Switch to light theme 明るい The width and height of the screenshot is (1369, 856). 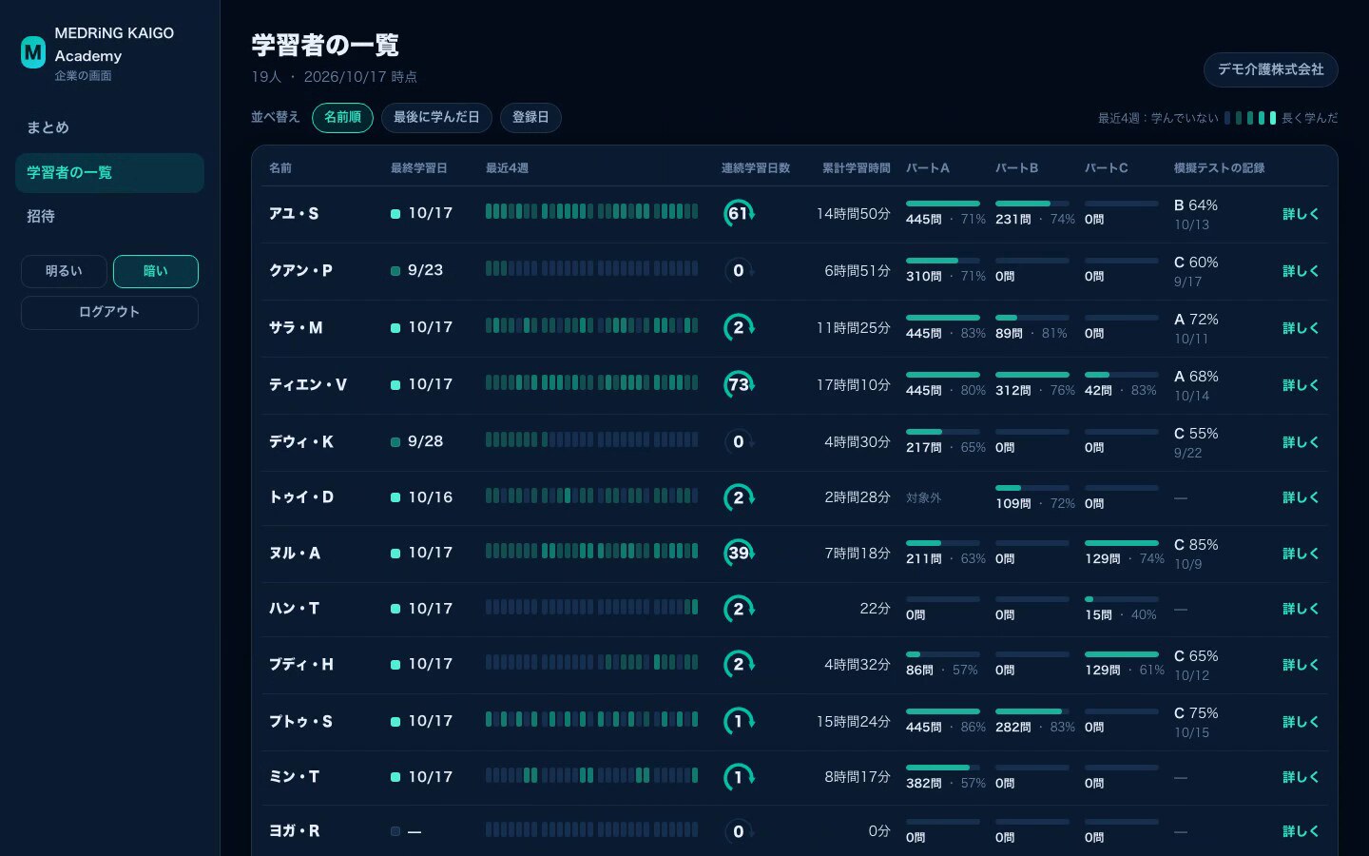(x=64, y=271)
